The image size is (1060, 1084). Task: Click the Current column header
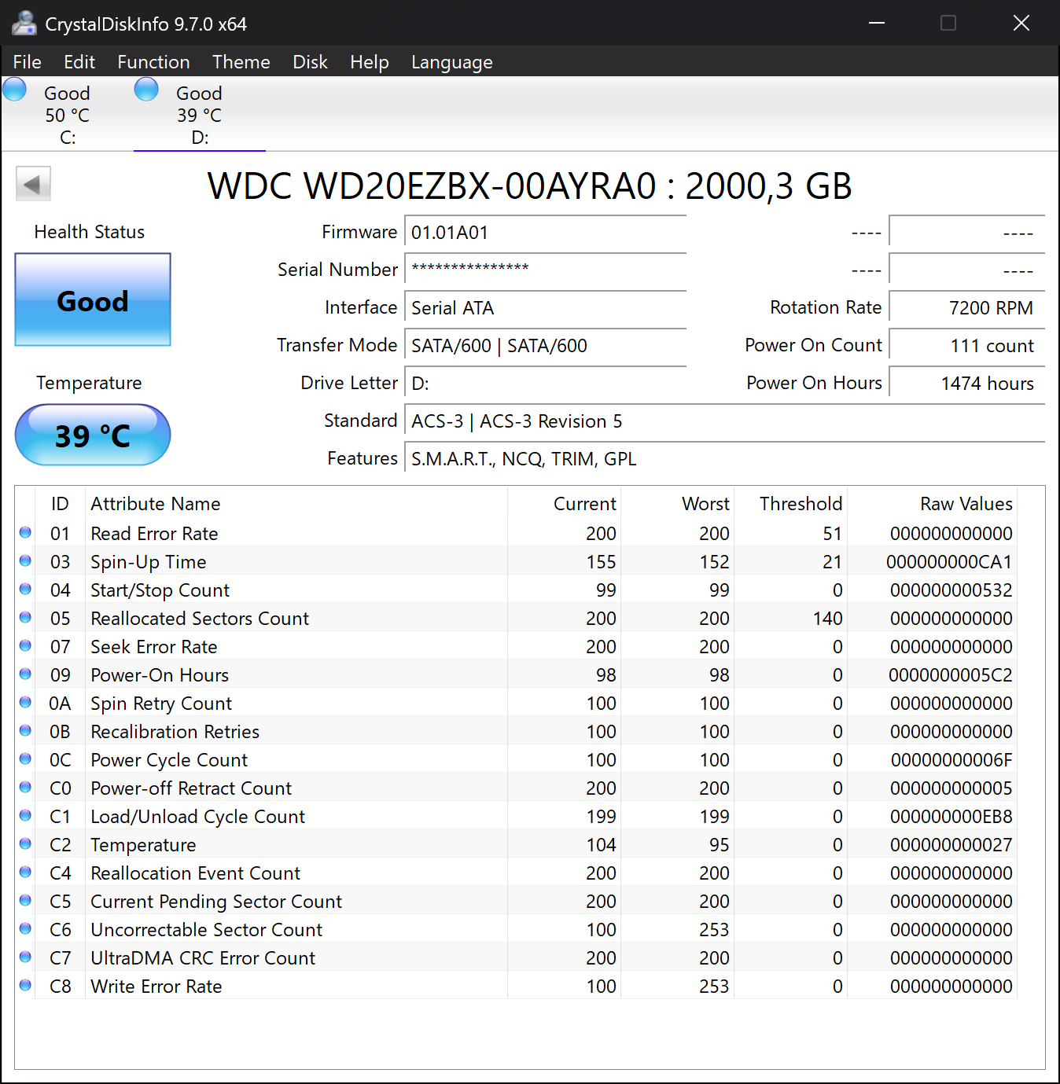click(x=565, y=504)
